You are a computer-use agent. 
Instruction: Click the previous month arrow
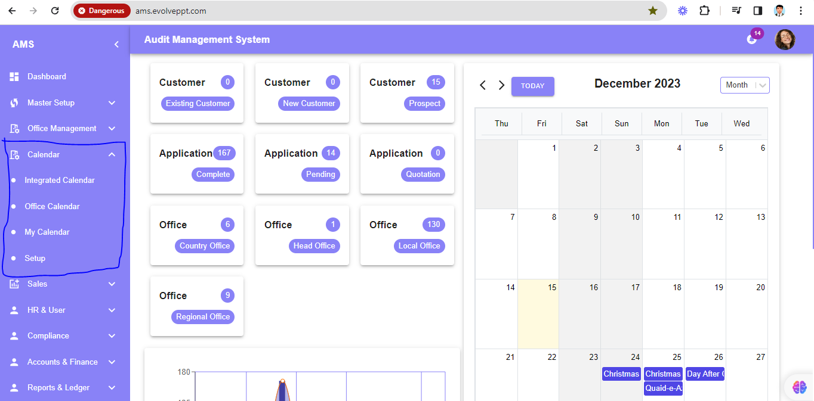coord(482,85)
